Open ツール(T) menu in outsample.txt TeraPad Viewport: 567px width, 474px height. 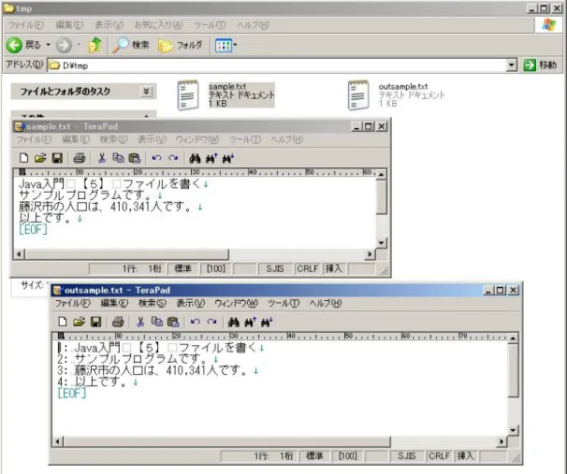pyautogui.click(x=283, y=303)
